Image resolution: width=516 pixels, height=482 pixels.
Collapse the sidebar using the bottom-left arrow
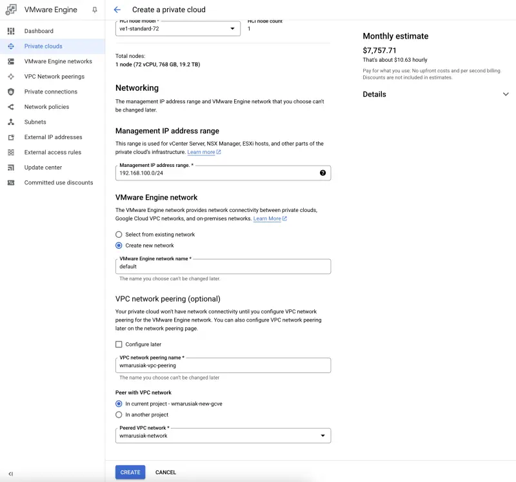(11, 474)
